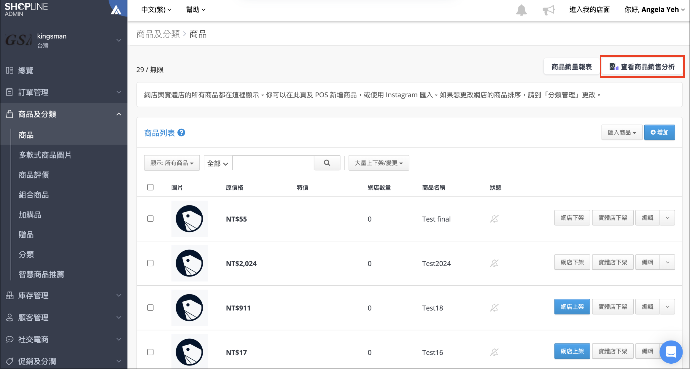690x369 pixels.
Task: Open more actions arrow for Test final
Action: coord(667,218)
